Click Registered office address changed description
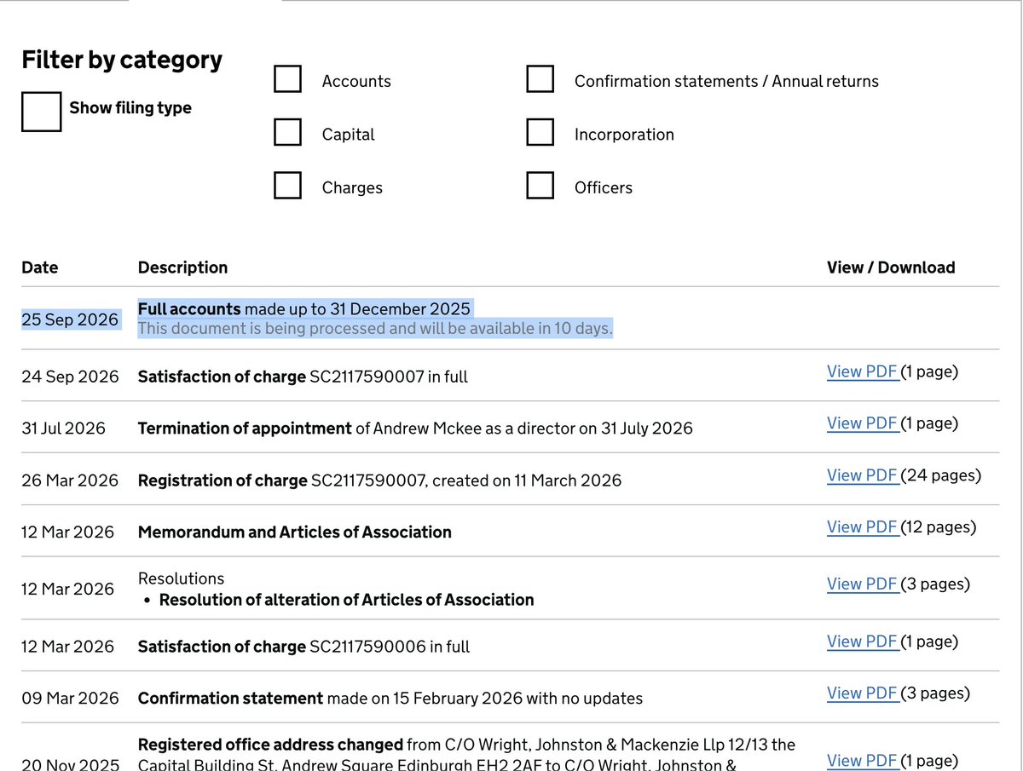 pyautogui.click(x=466, y=755)
